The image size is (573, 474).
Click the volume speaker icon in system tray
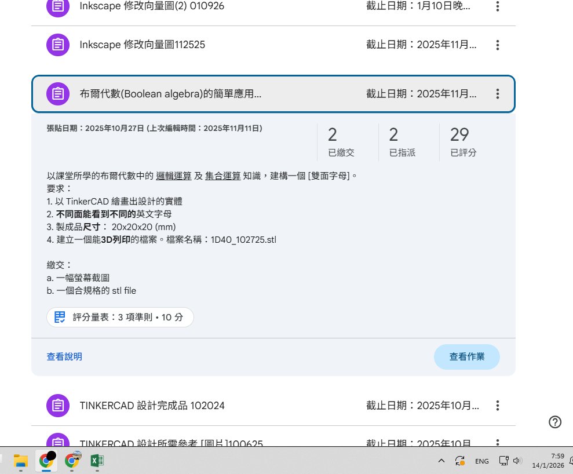tap(517, 461)
